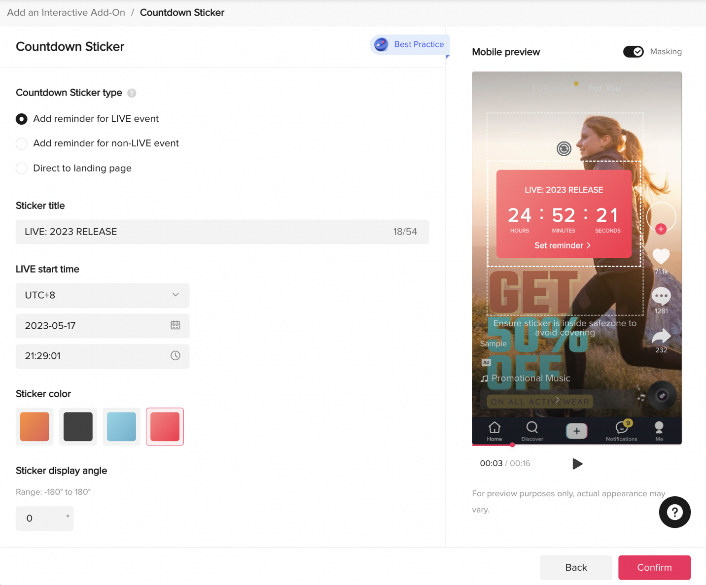Image resolution: width=706 pixels, height=585 pixels.
Task: Select Direct to landing page option
Action: (22, 168)
